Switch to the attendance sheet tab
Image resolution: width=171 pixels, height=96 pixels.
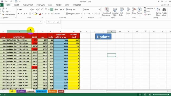41,91
